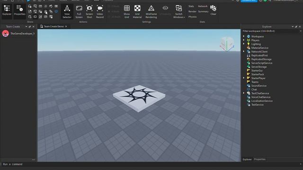Enter Full Screen mode

pyautogui.click(x=79, y=12)
